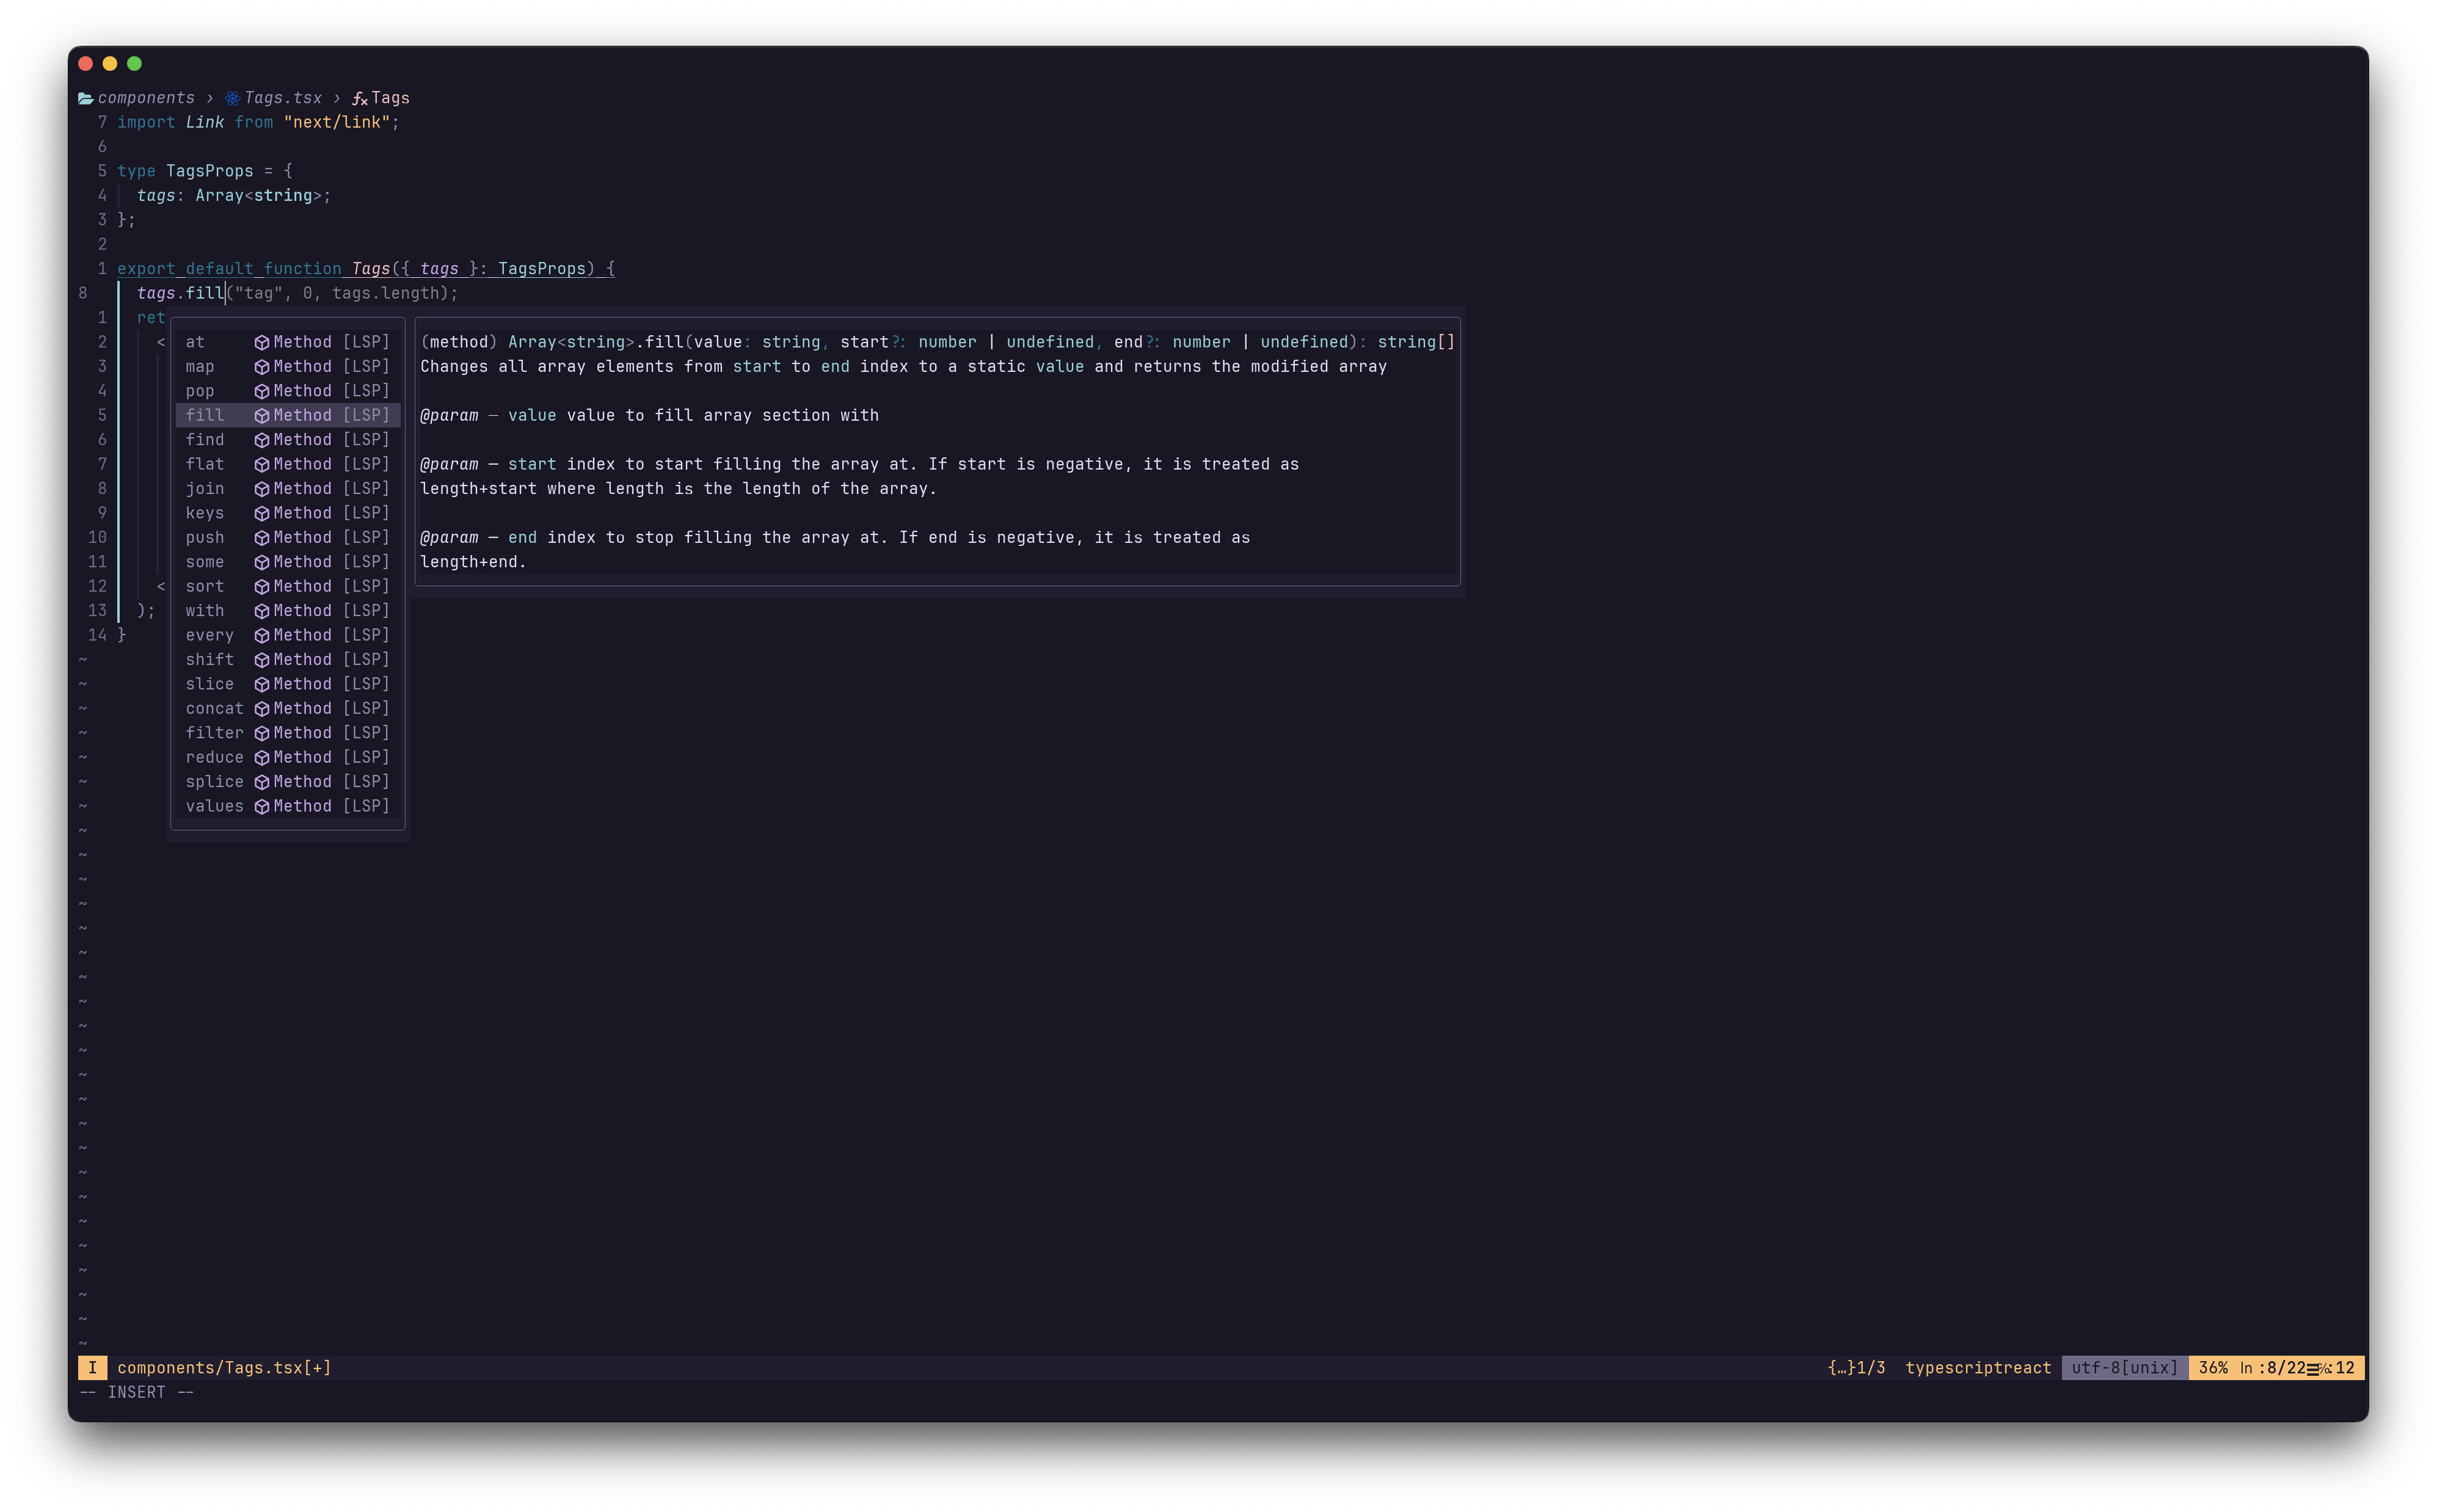Click the cube icon for values method
Screen dimensions: 2437x1512
(262, 806)
